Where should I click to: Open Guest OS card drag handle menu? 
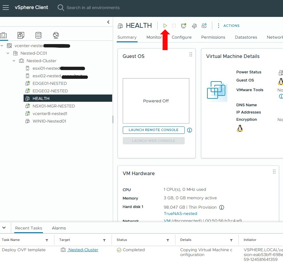(190, 54)
